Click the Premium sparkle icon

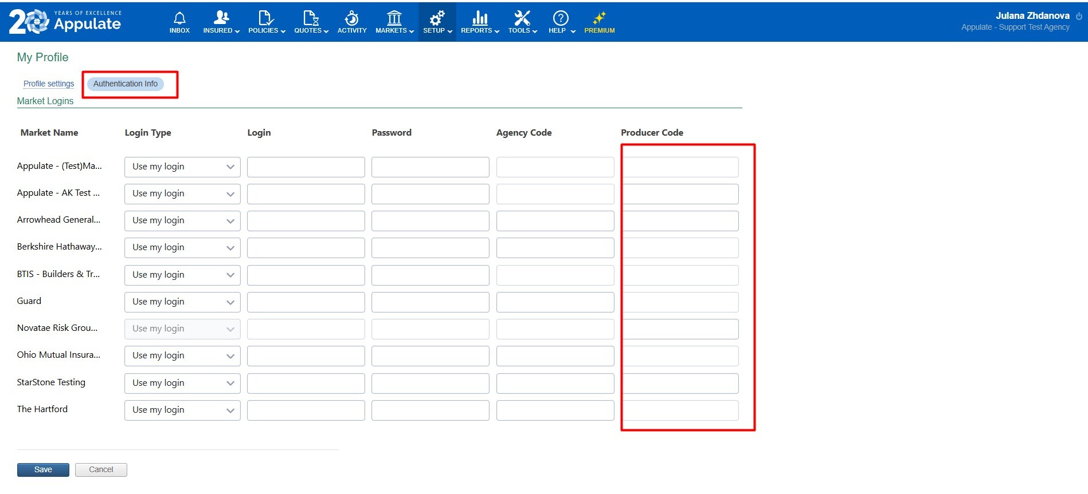point(599,18)
